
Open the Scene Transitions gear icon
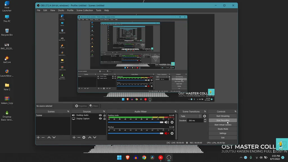pyautogui.click(x=204, y=116)
